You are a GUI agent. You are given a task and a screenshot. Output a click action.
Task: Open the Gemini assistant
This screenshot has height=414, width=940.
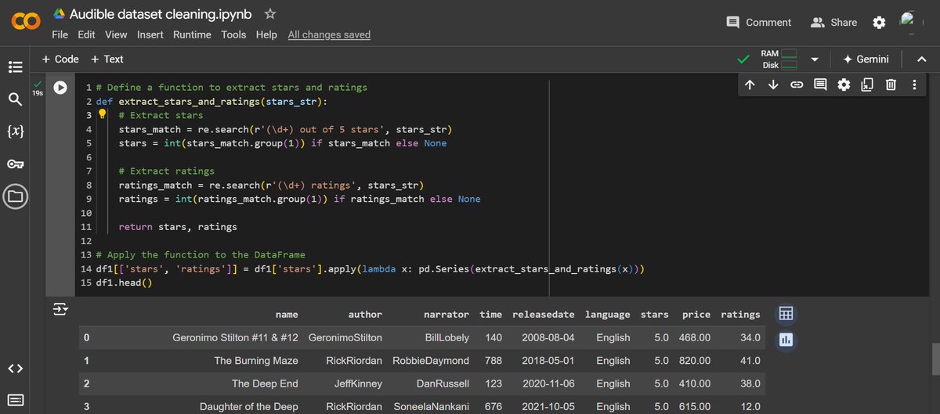(866, 59)
